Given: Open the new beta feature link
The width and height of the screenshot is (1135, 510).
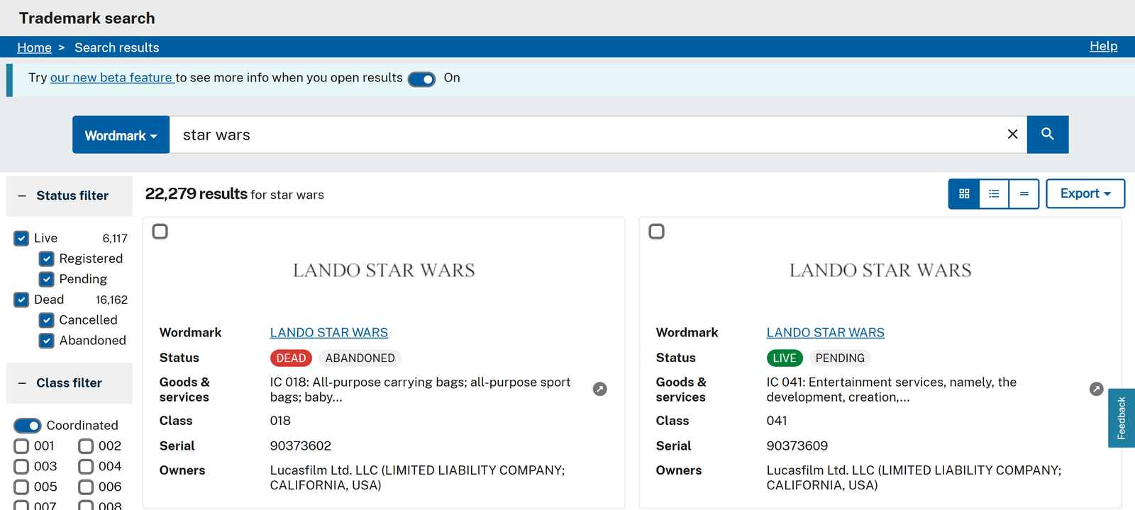Looking at the screenshot, I should pos(111,78).
